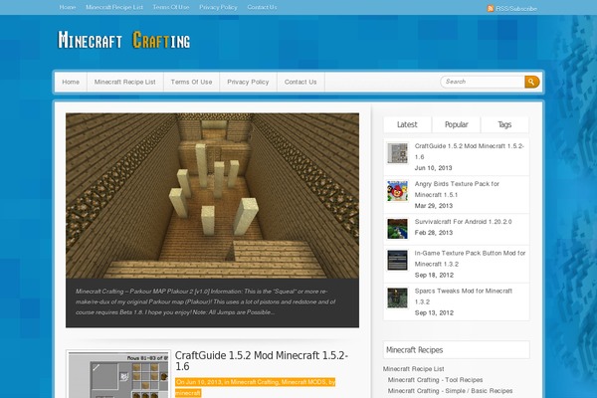The width and height of the screenshot is (597, 398).
Task: Click Home in the top strip menu
Action: [x=68, y=7]
